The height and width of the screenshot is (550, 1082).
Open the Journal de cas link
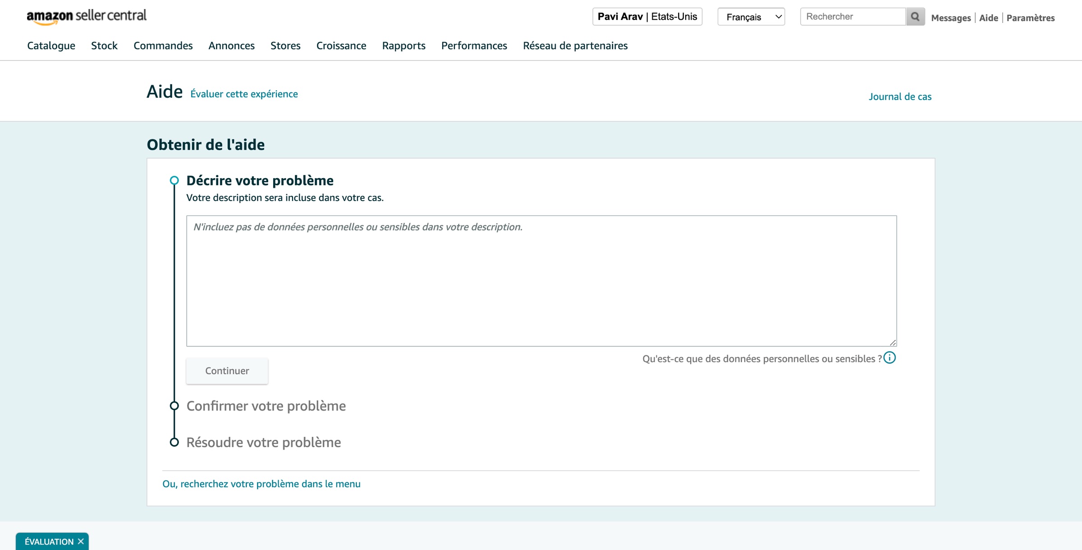(x=900, y=96)
